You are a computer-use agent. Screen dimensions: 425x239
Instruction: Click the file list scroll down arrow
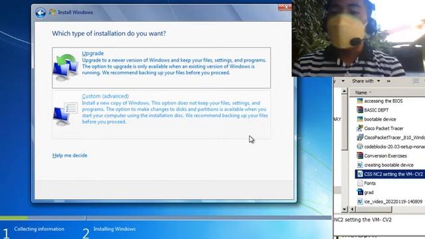[x=344, y=209]
